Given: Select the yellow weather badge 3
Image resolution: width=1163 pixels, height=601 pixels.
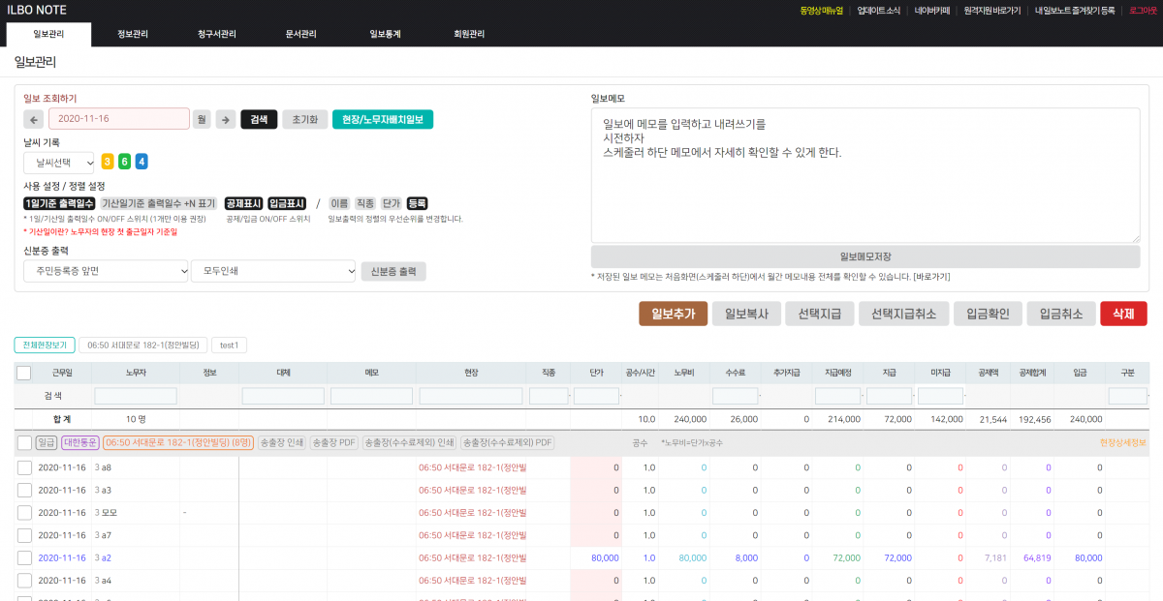Looking at the screenshot, I should (x=108, y=162).
